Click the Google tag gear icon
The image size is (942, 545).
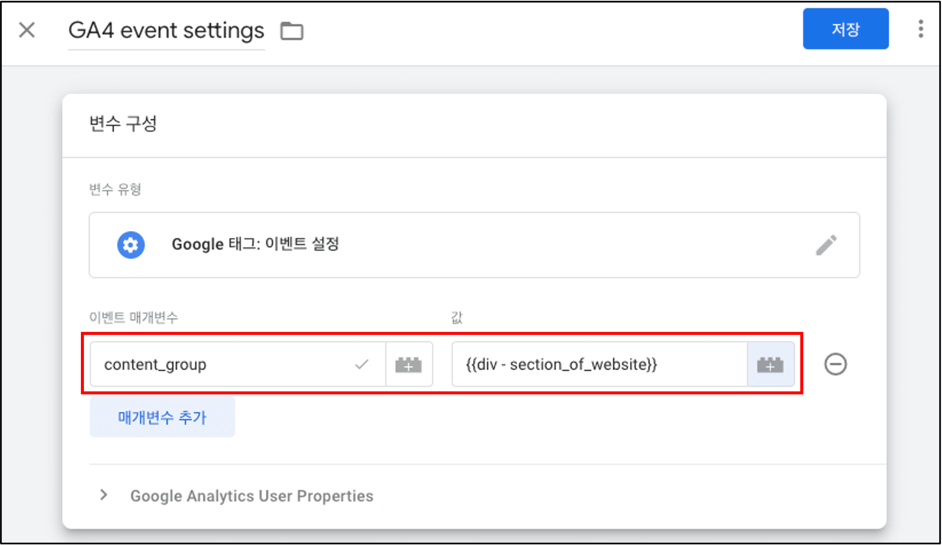click(131, 245)
